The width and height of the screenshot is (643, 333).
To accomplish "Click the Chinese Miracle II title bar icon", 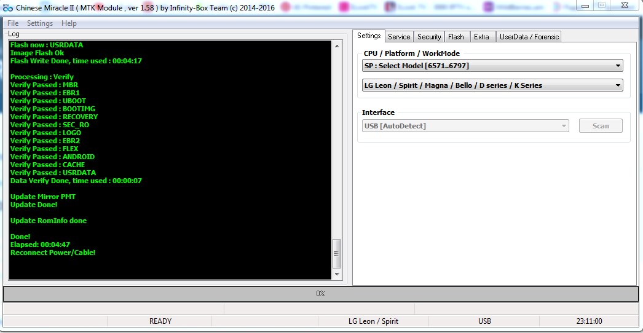I will click(x=7, y=6).
